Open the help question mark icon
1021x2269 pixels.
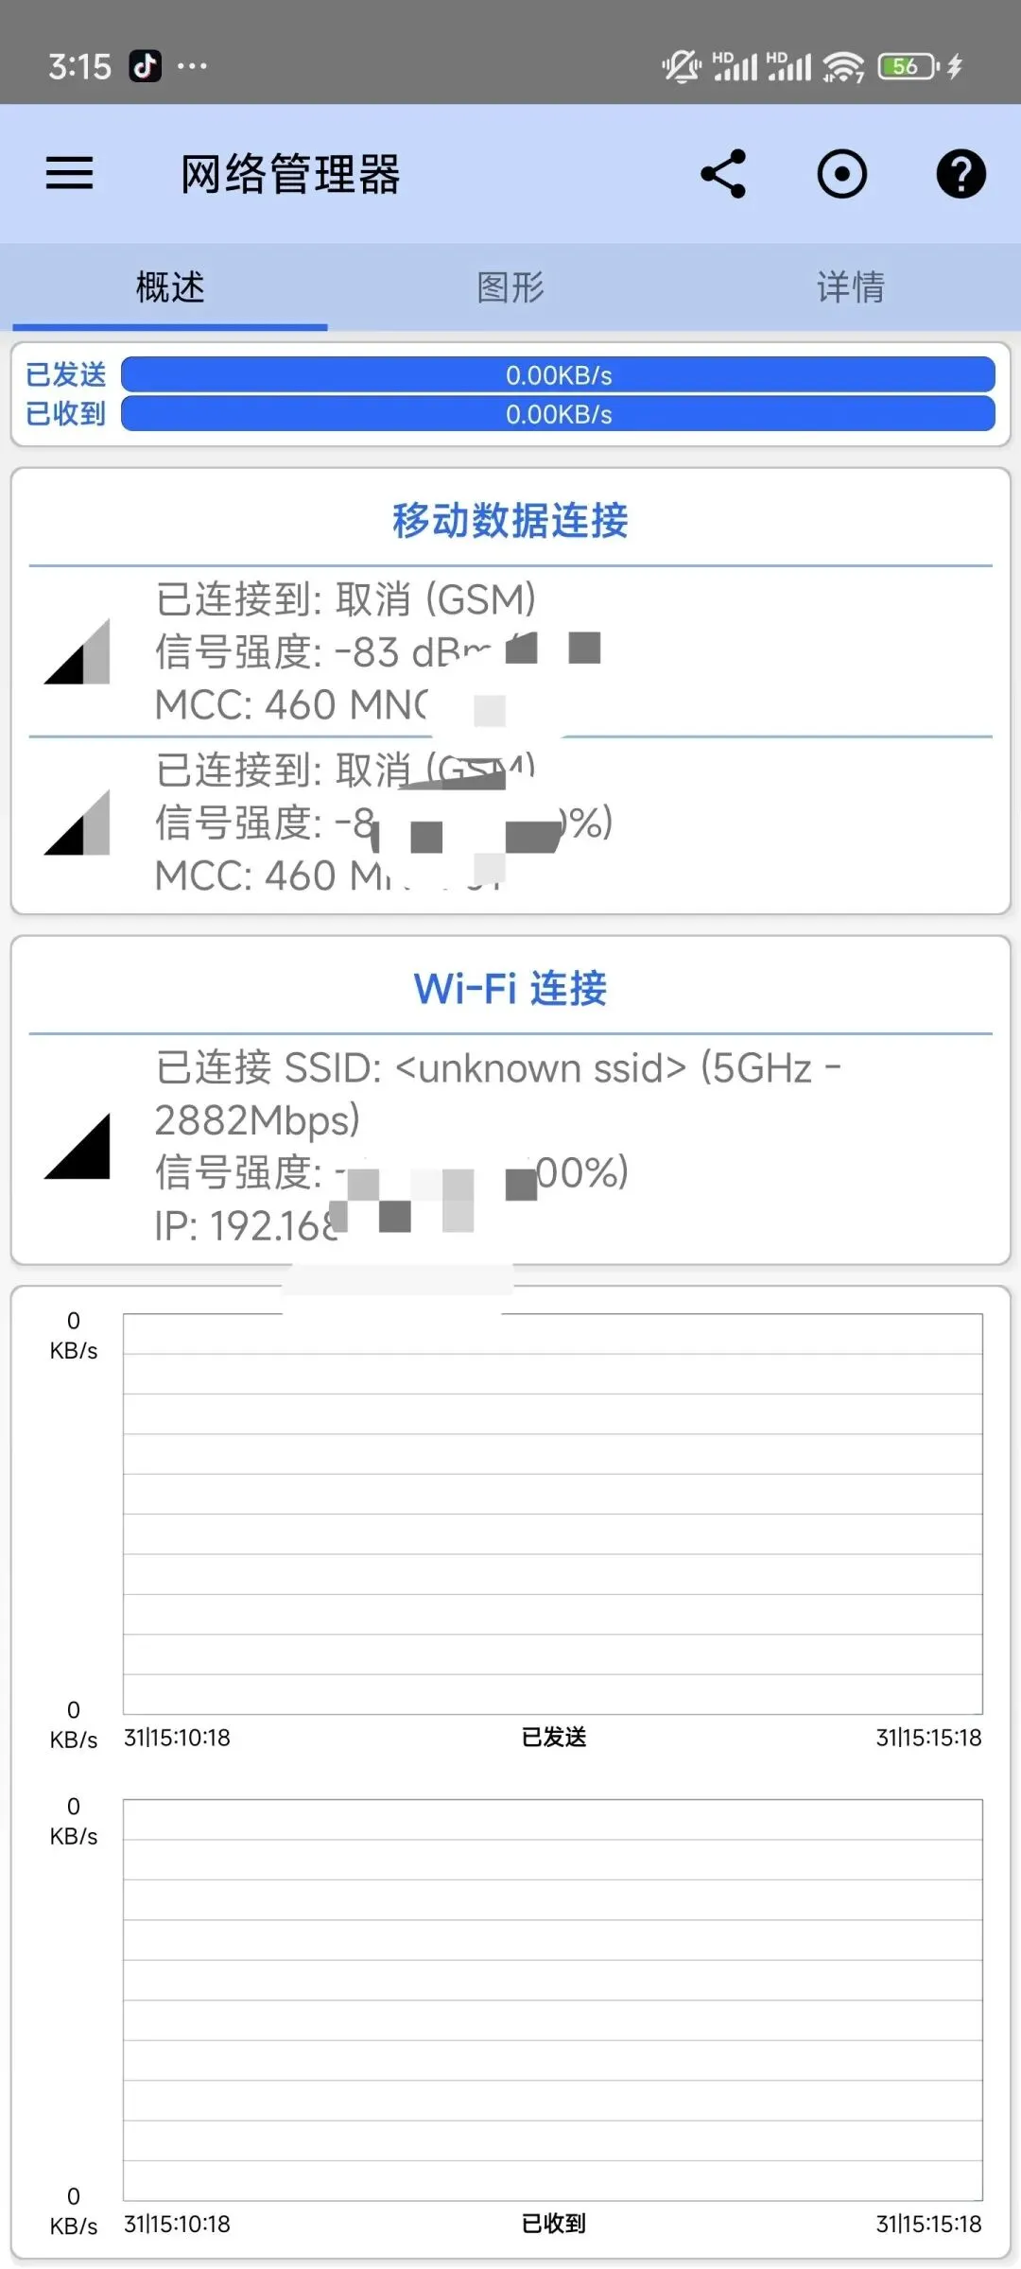[x=960, y=174]
